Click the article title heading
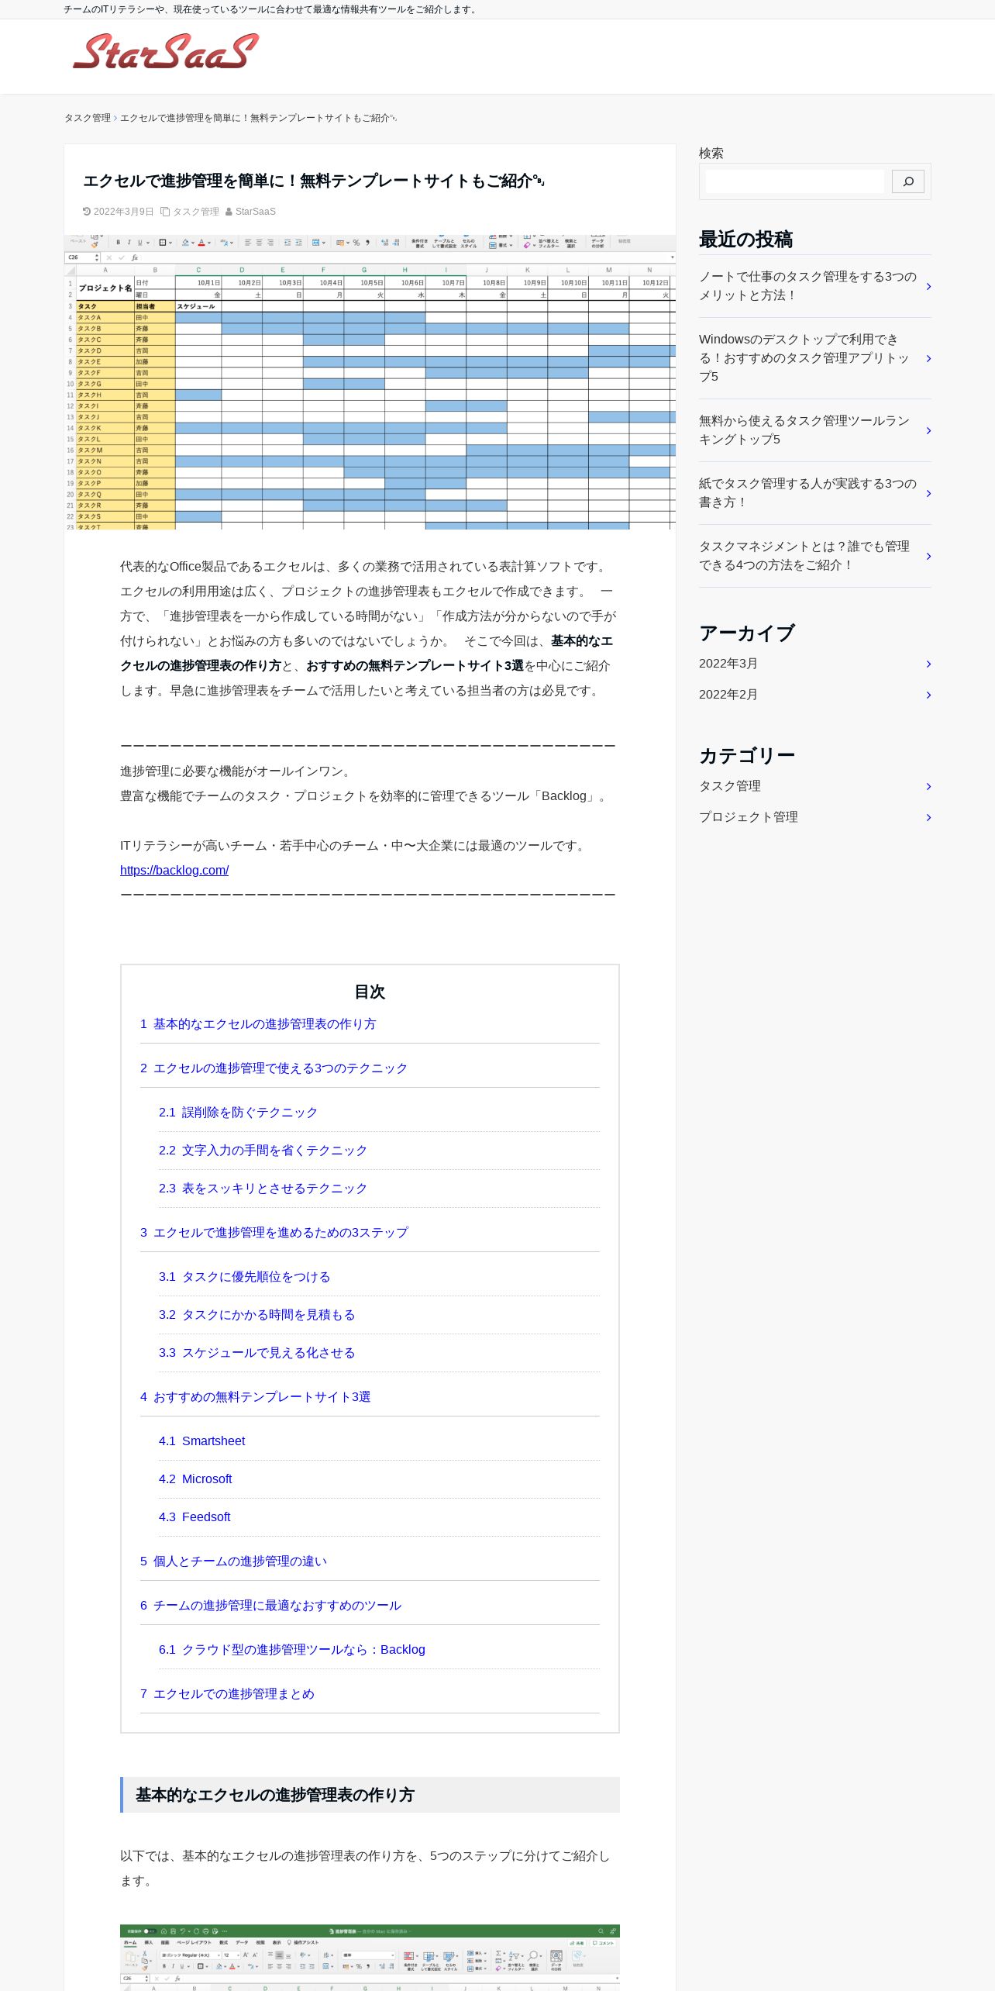 (313, 181)
